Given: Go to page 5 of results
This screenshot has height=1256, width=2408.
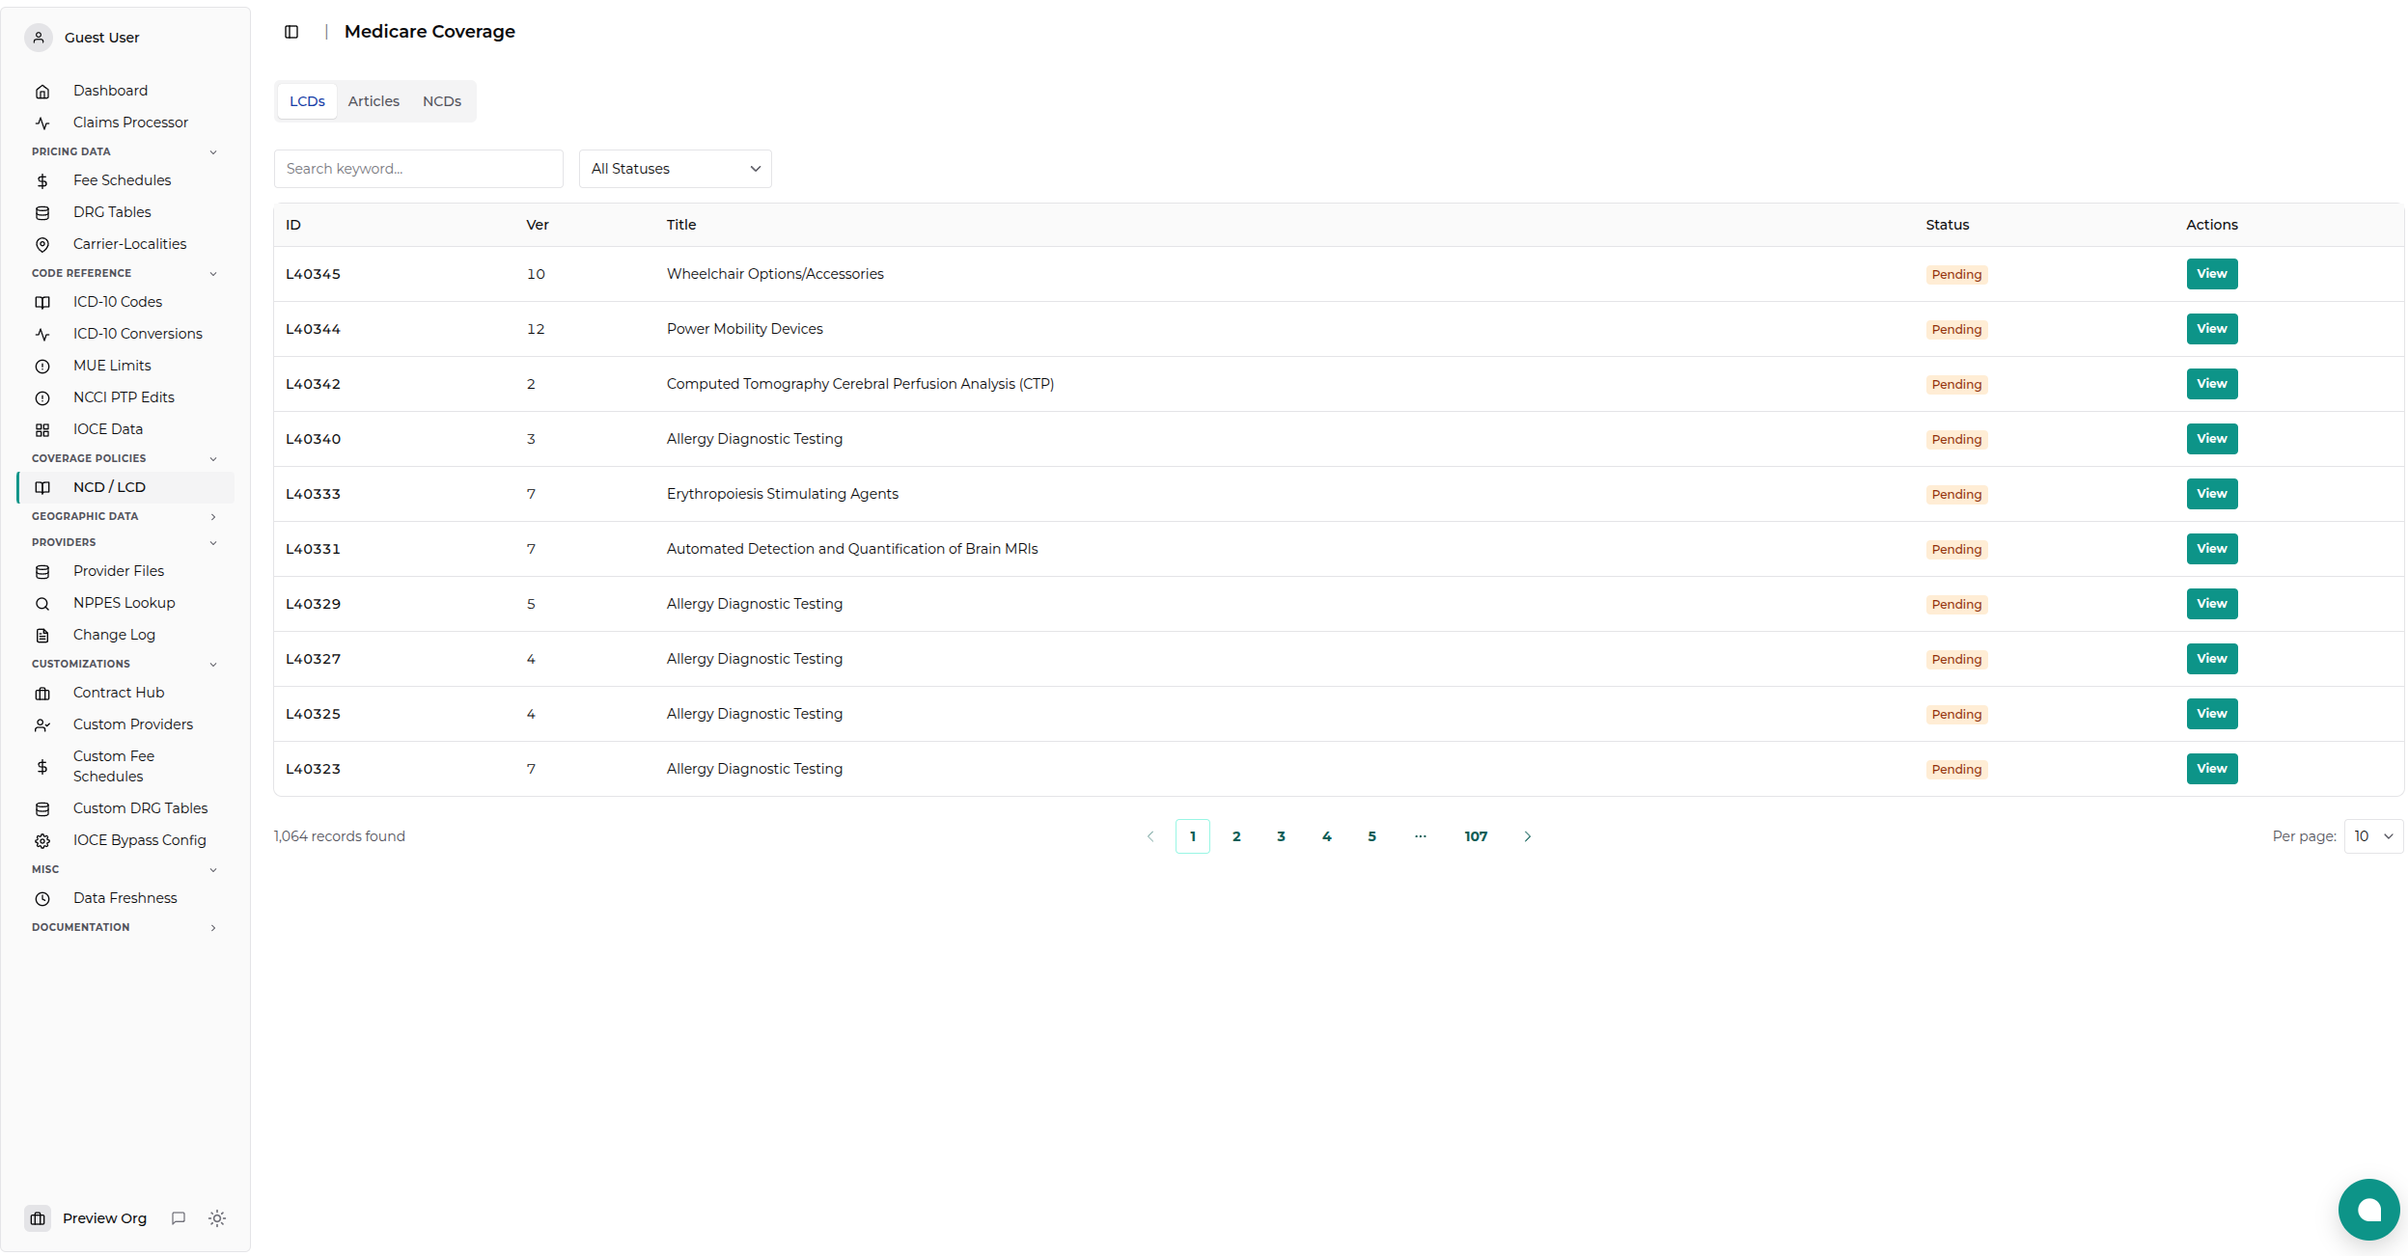Looking at the screenshot, I should pos(1371,836).
